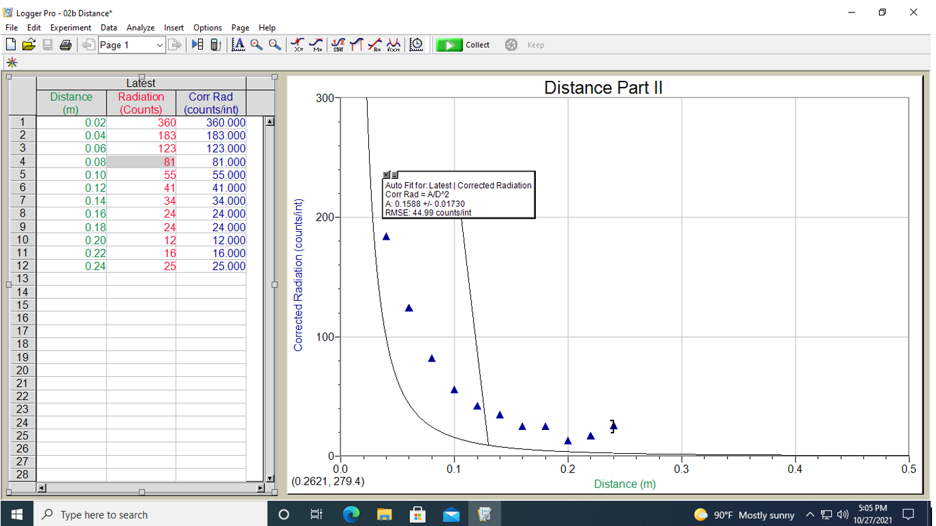The height and width of the screenshot is (526, 936).
Task: Click the data table vertical scrollbar down arrow
Action: tap(269, 478)
